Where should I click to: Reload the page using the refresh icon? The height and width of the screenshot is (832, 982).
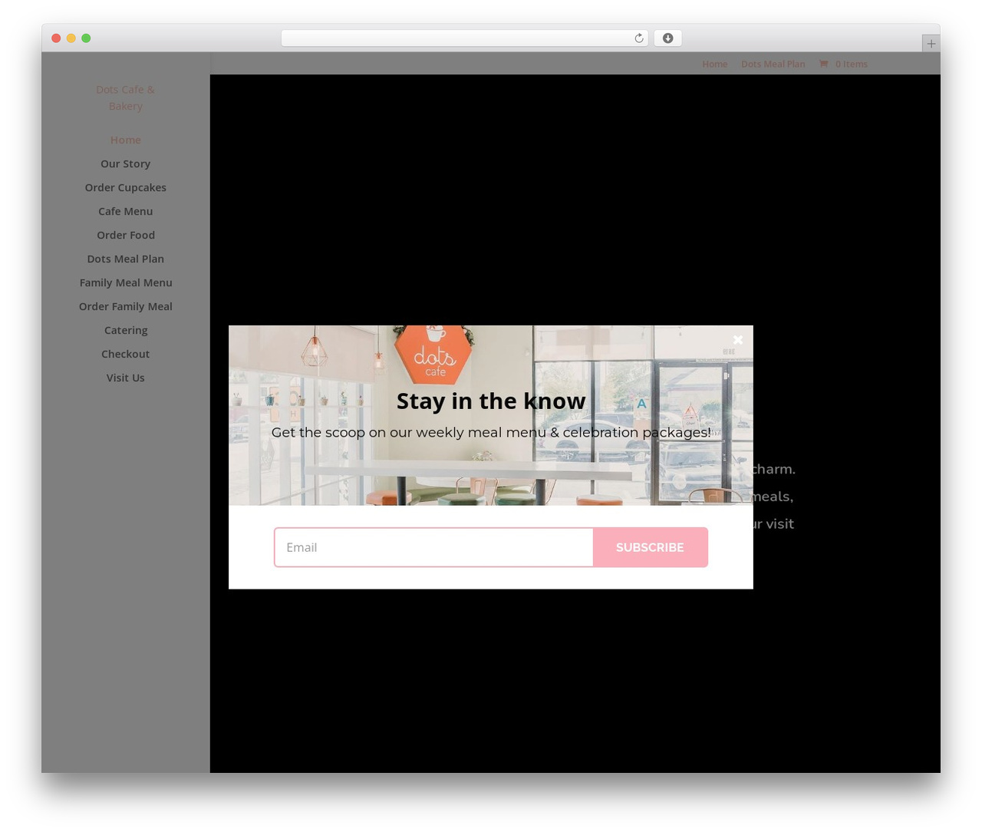click(x=638, y=38)
